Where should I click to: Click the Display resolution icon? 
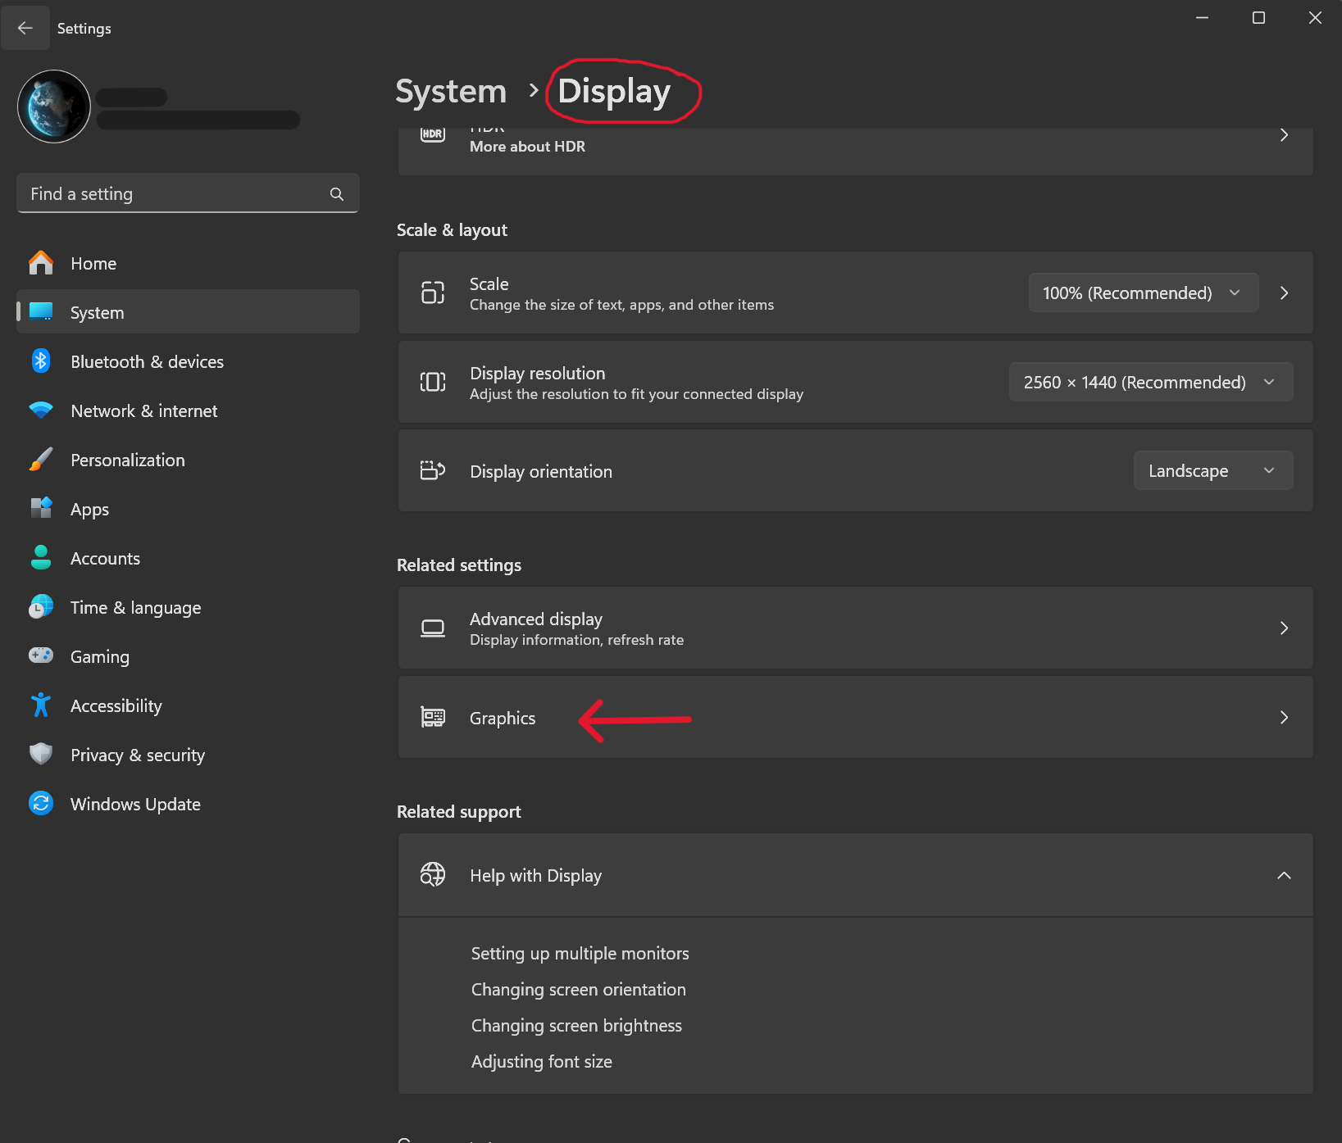(432, 382)
